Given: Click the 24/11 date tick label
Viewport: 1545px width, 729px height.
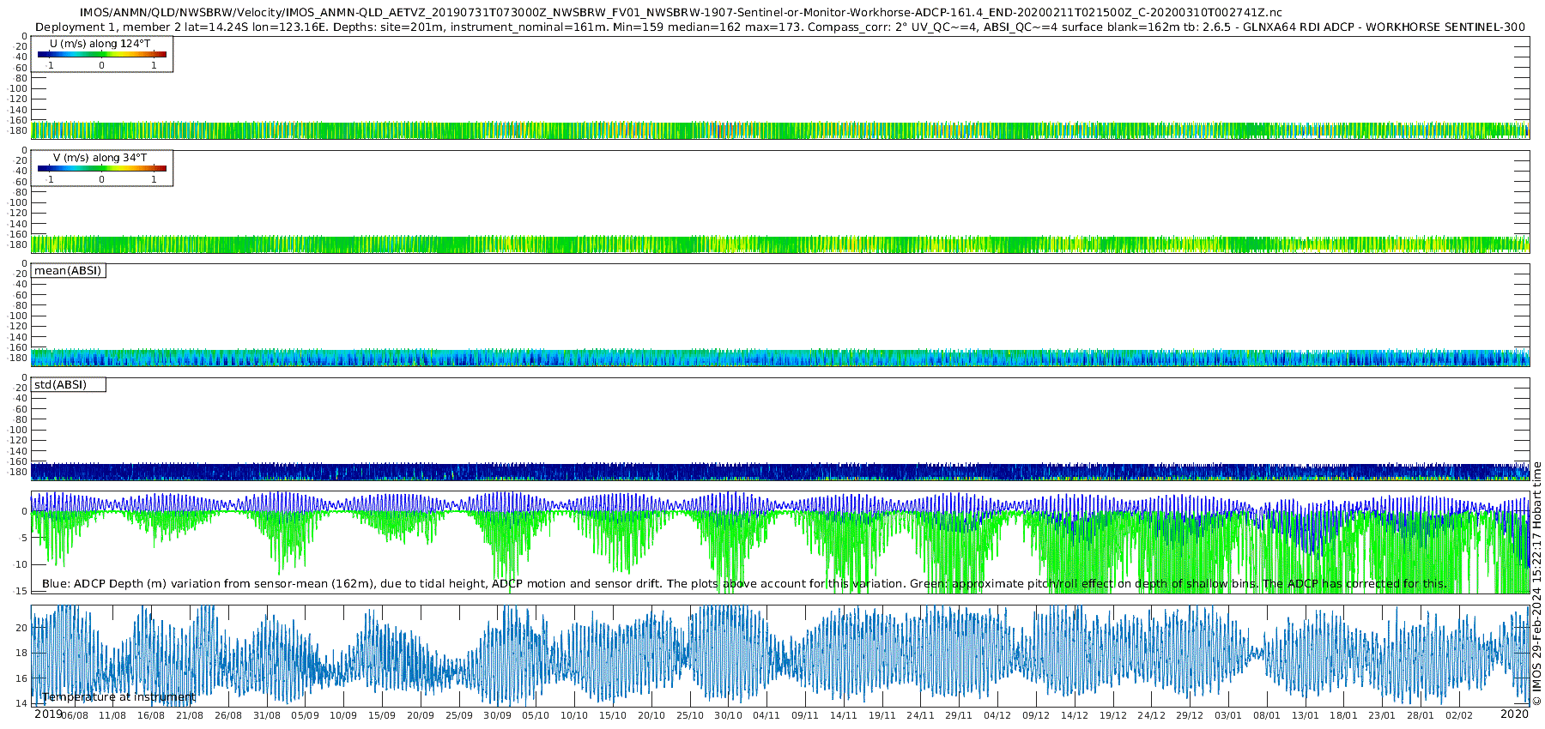Looking at the screenshot, I should pyautogui.click(x=921, y=715).
